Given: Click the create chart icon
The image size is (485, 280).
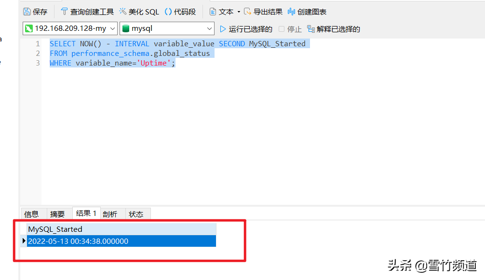Looking at the screenshot, I should tap(291, 12).
